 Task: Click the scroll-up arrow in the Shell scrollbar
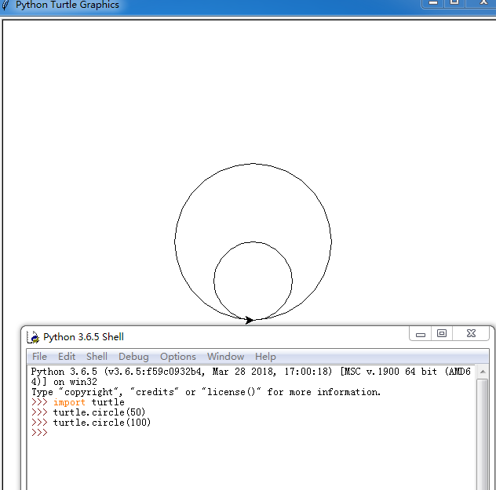click(x=482, y=371)
